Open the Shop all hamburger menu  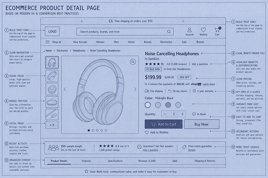pos(47,42)
